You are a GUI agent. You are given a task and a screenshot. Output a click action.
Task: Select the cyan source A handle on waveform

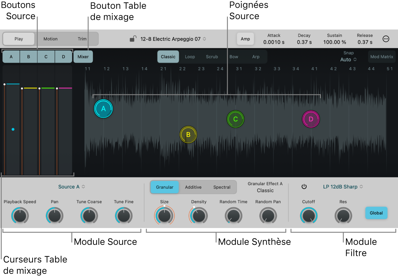coord(103,109)
